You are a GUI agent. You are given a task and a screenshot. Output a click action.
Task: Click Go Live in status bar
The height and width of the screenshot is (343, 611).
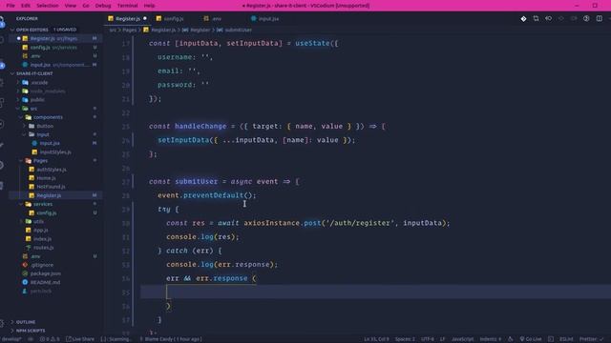click(x=531, y=339)
